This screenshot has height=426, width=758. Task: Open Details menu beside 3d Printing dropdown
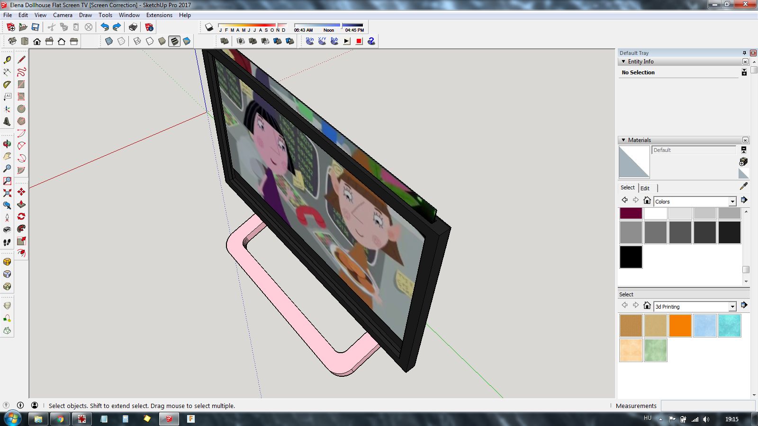pos(744,305)
